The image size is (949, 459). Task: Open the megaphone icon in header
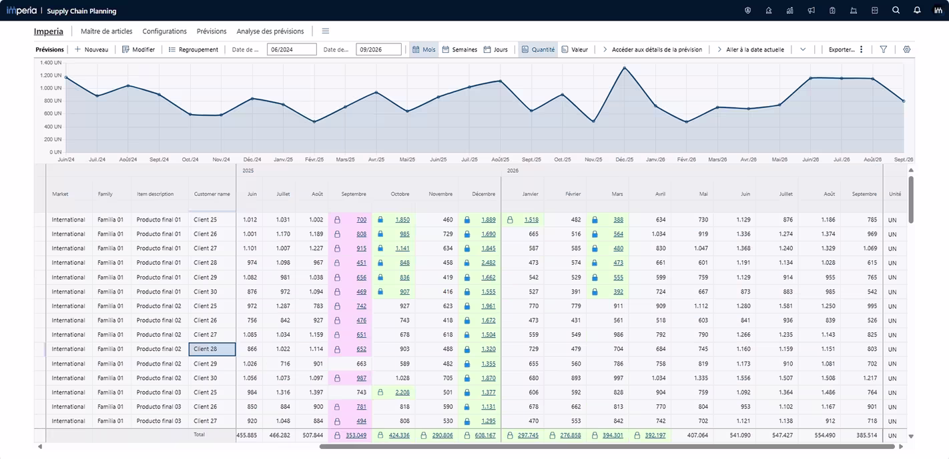[x=811, y=11]
